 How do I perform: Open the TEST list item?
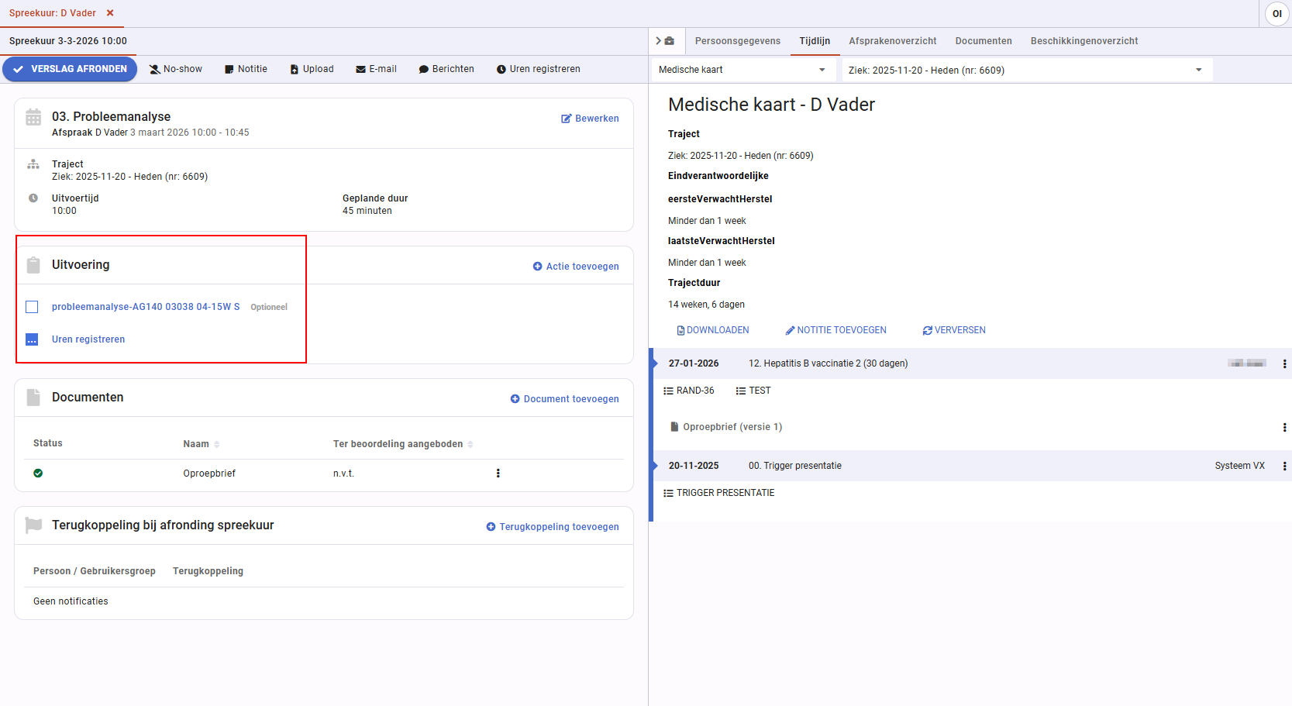click(x=753, y=391)
